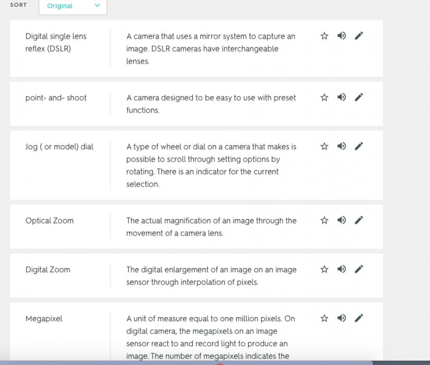The image size is (430, 365).
Task: Edit the Megapixel card
Action: [359, 319]
